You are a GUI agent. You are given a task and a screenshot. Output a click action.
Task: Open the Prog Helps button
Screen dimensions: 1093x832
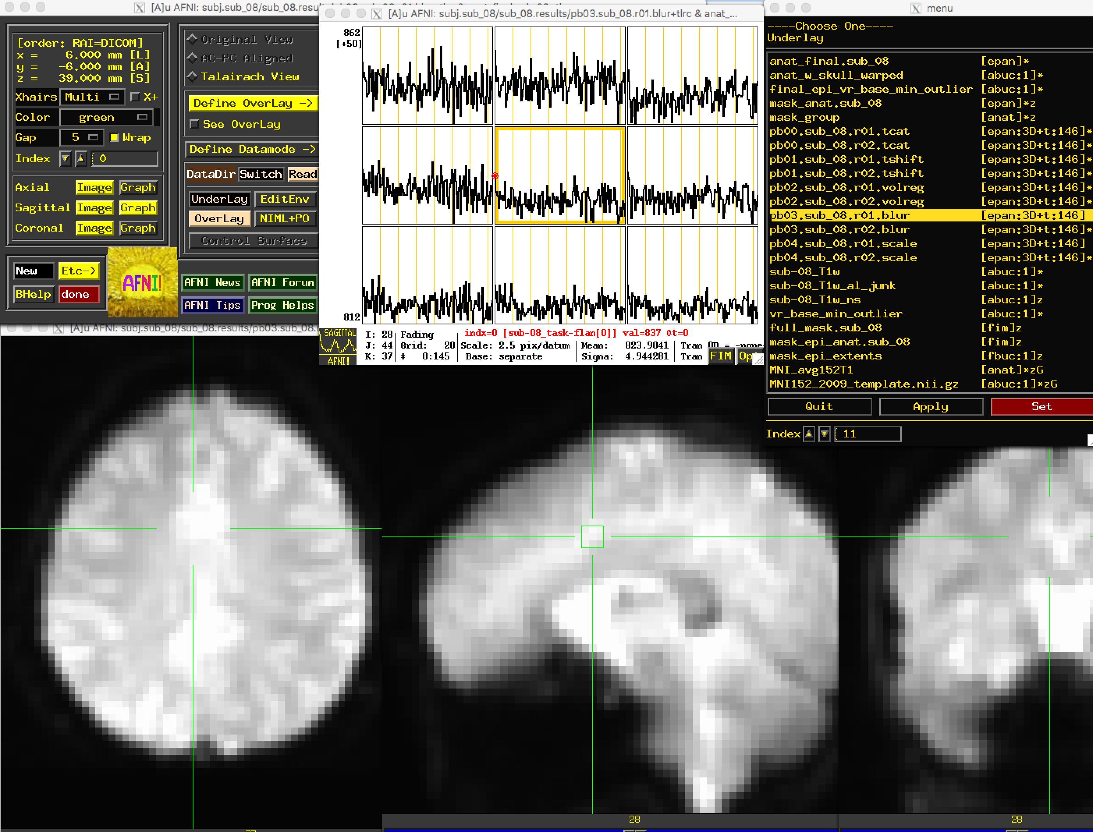click(x=282, y=306)
